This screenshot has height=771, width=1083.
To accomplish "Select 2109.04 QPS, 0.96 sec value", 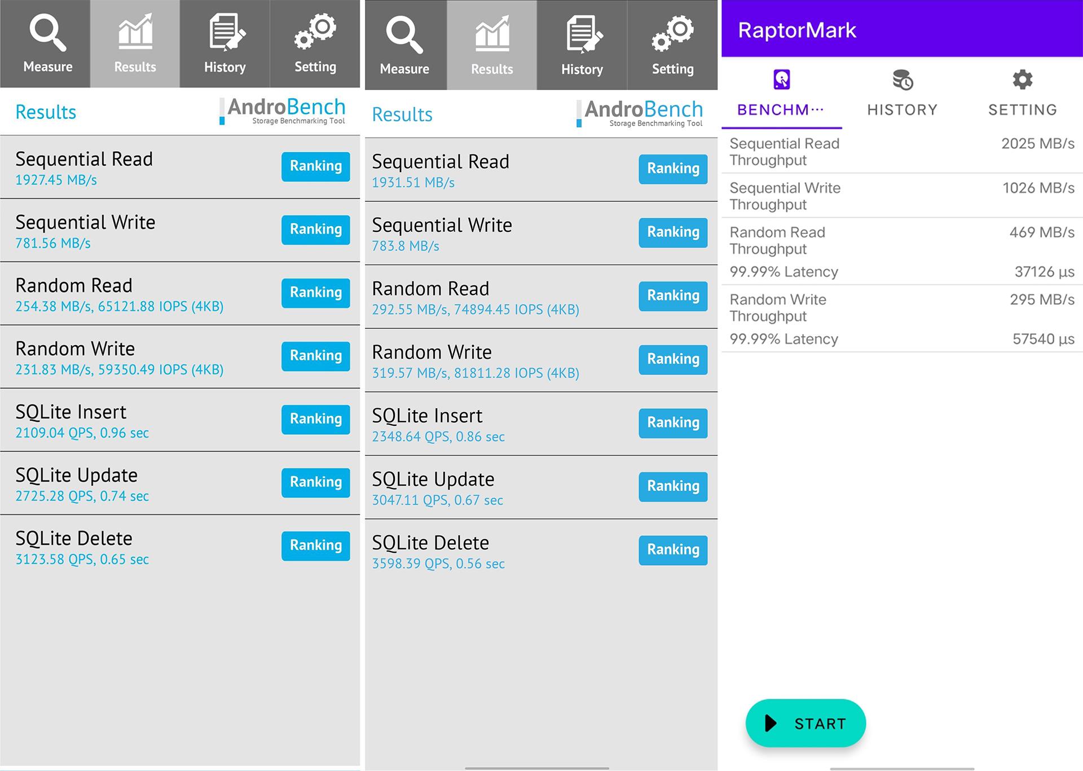I will pos(82,433).
